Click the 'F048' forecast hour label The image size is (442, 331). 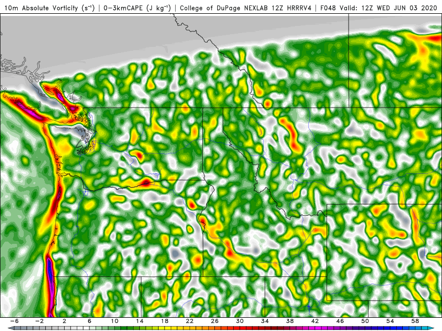coord(328,8)
